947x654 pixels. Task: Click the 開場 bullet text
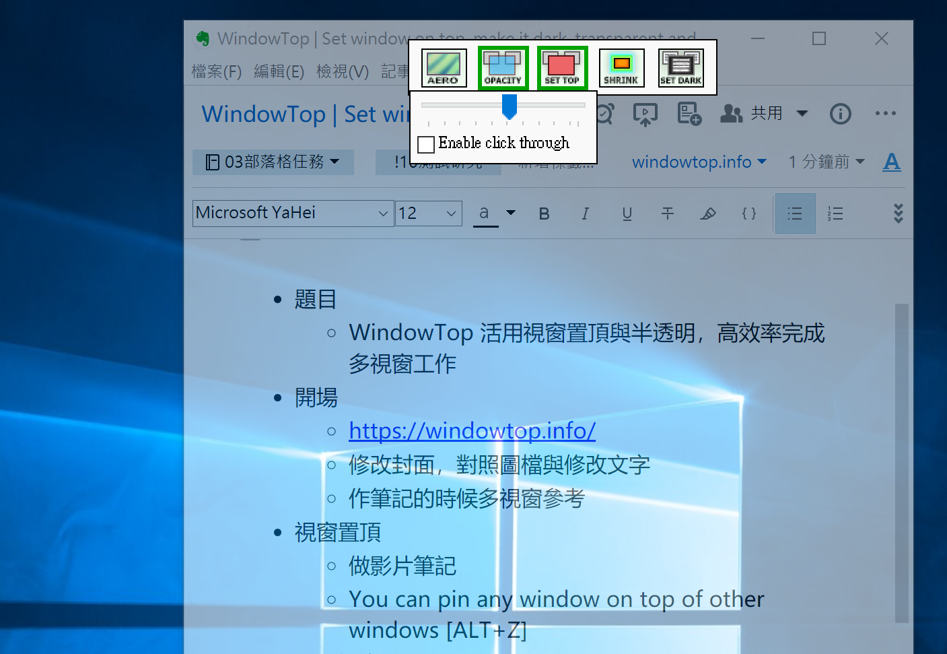(x=316, y=398)
